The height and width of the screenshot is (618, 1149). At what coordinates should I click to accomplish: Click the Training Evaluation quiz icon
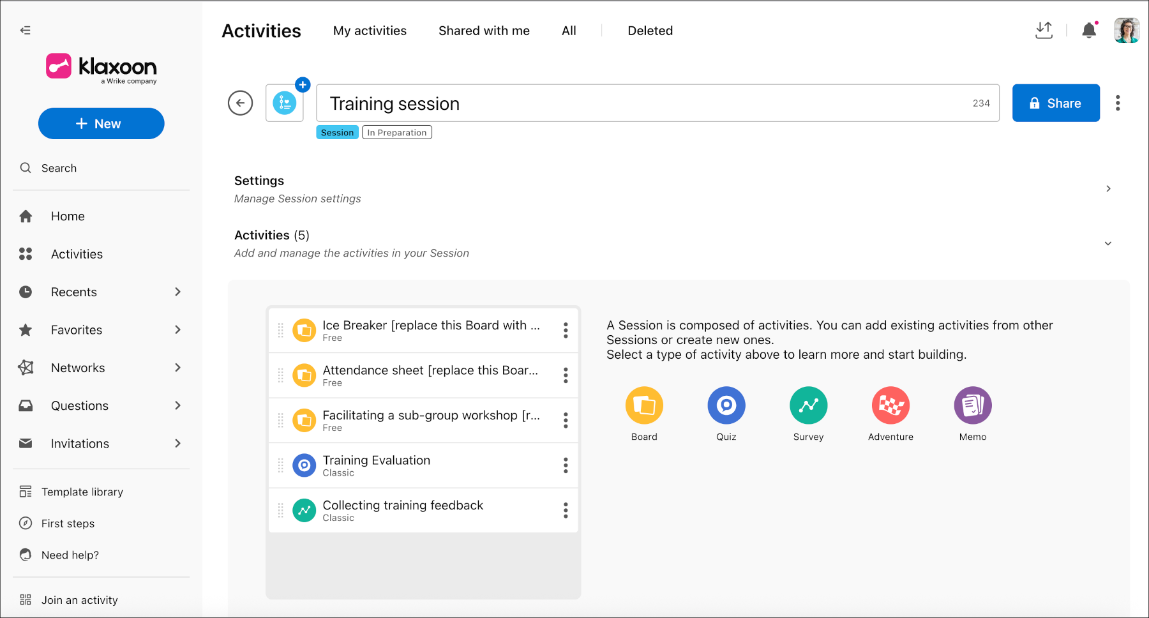click(x=304, y=465)
